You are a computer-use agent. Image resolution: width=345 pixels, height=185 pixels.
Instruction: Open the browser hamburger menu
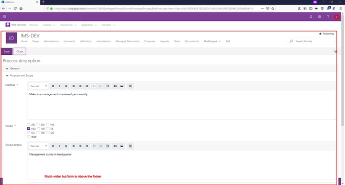[x=340, y=8]
